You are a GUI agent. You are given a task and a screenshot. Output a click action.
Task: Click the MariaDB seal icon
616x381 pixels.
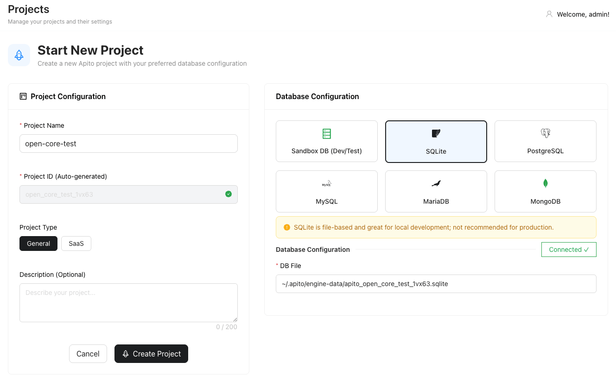point(436,184)
